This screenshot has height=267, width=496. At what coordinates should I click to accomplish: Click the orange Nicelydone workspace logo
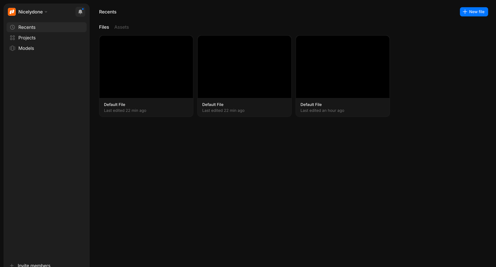coord(12,12)
